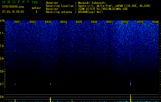The image size is (161, 102).
Task: Click the 0.6 frequency axis label
Action: [2, 97]
